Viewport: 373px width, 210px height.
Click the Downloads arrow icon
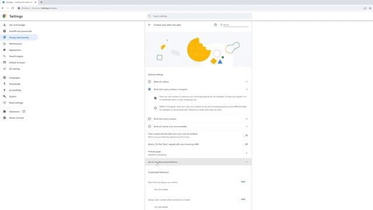pos(4,84)
